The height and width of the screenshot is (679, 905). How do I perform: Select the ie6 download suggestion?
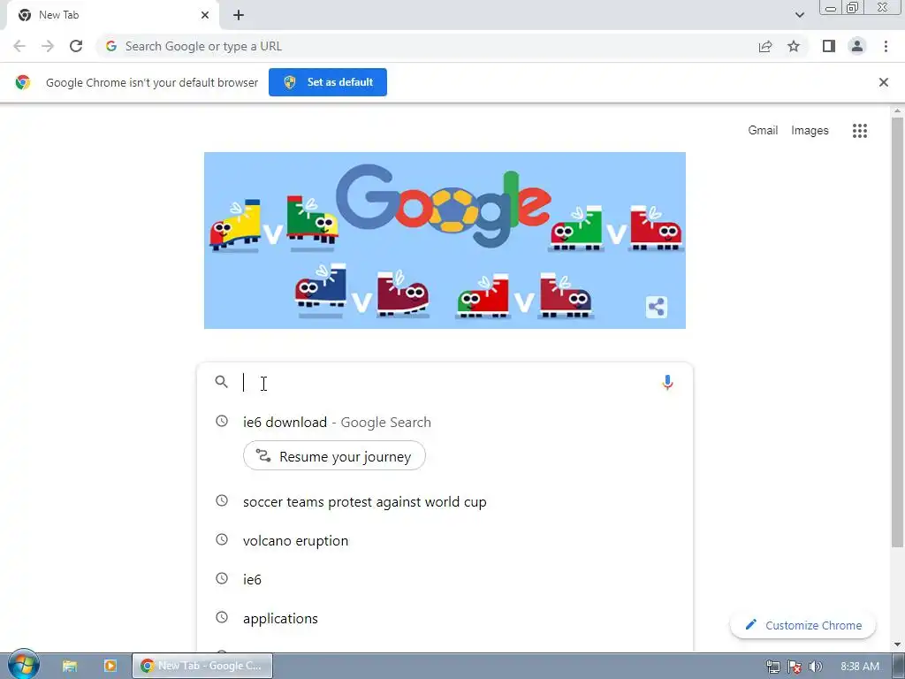(445, 422)
